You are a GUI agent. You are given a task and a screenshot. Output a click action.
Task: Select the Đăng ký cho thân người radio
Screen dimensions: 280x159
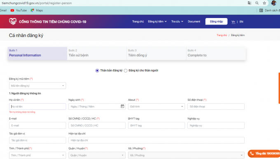126,70
